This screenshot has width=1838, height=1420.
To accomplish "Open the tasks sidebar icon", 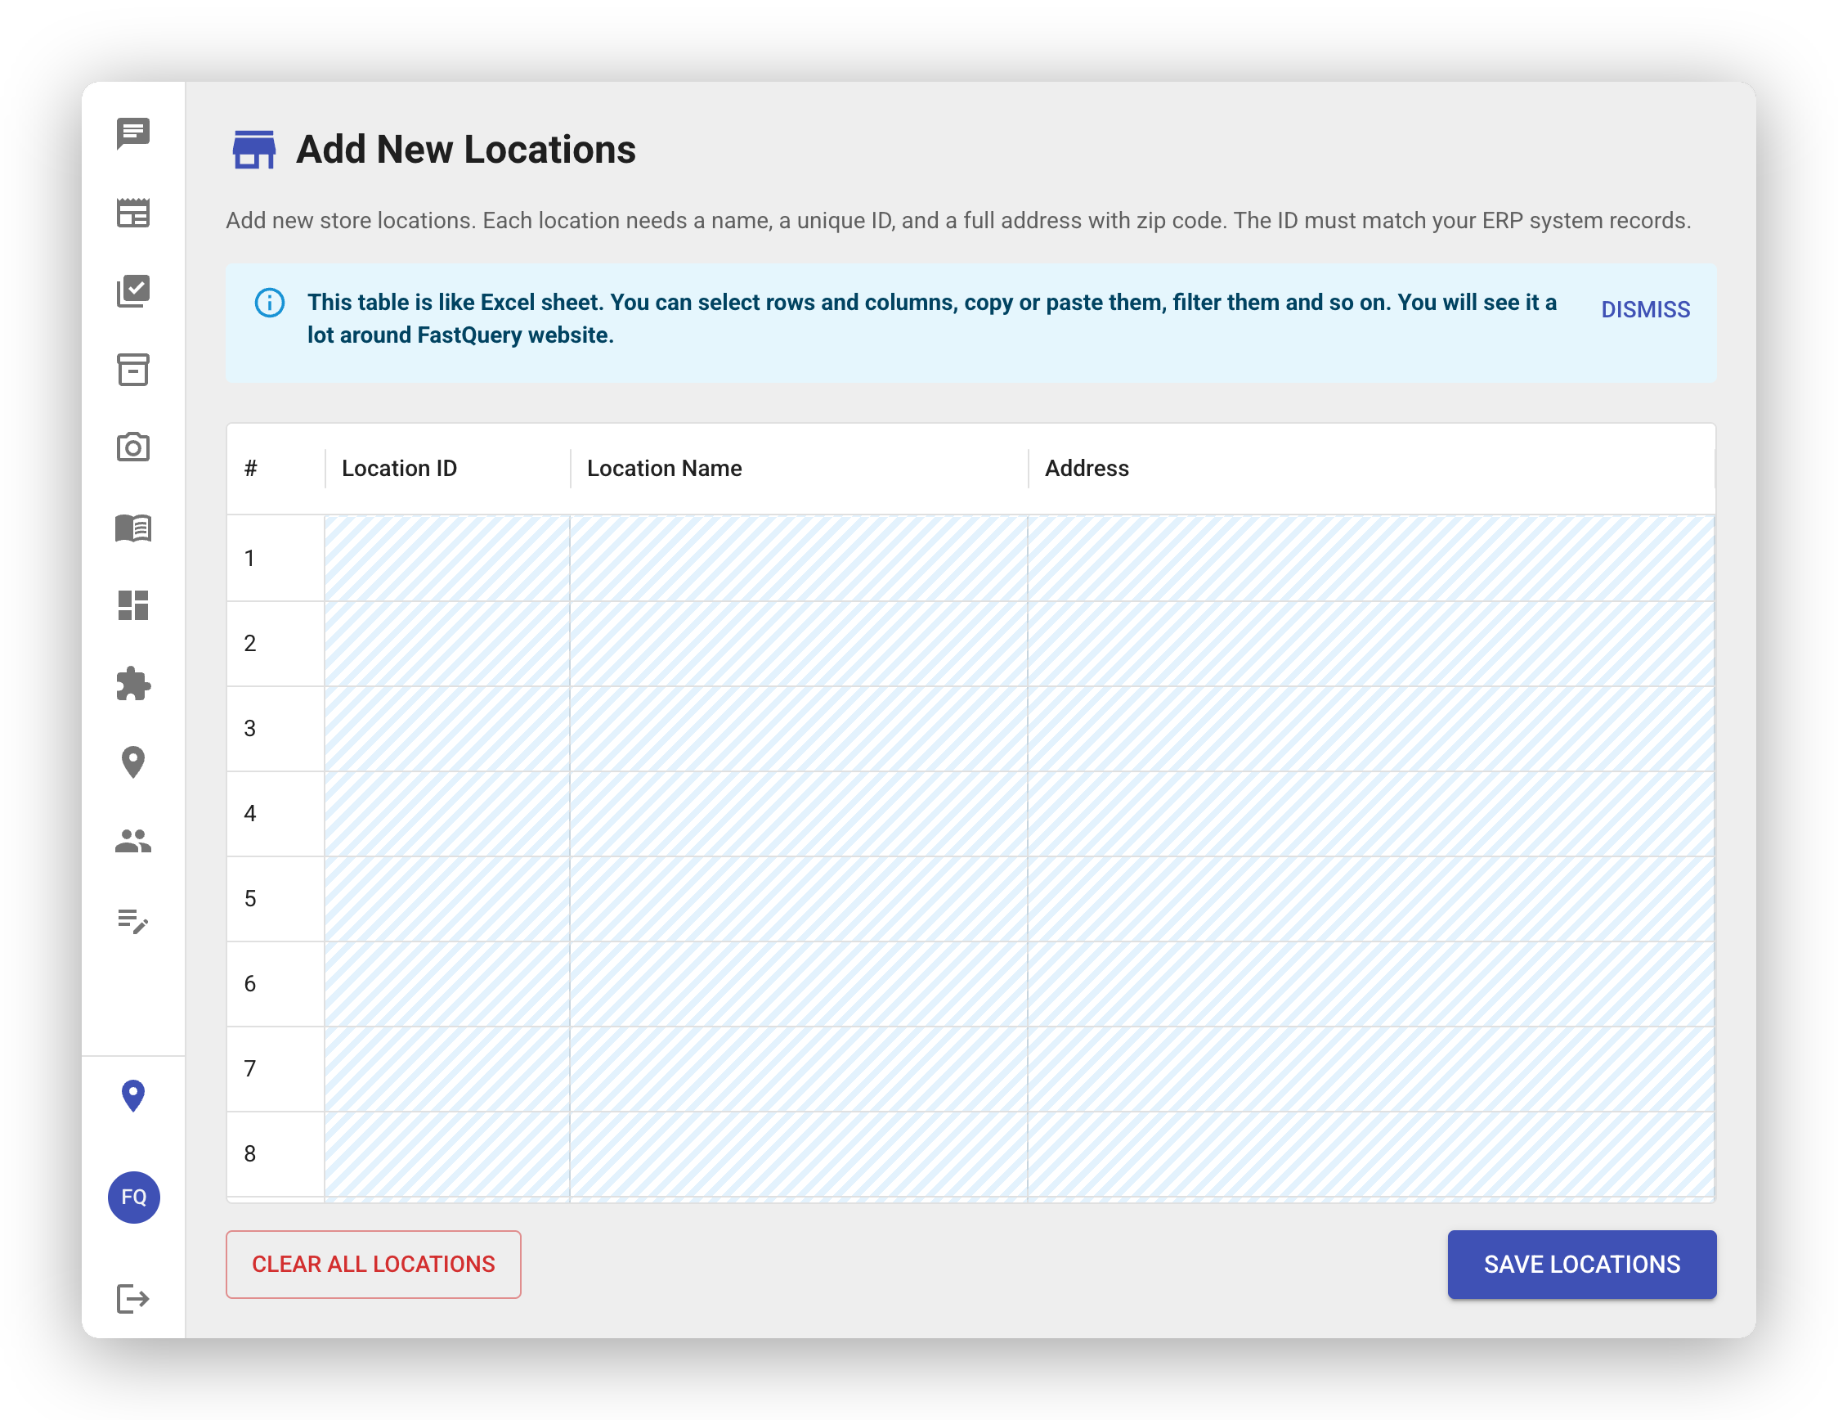I will 132,292.
